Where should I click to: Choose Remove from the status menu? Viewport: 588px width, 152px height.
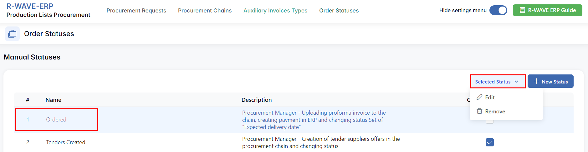495,112
